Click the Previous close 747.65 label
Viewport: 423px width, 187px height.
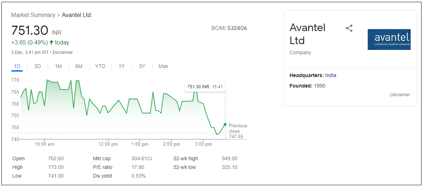pos(238,131)
